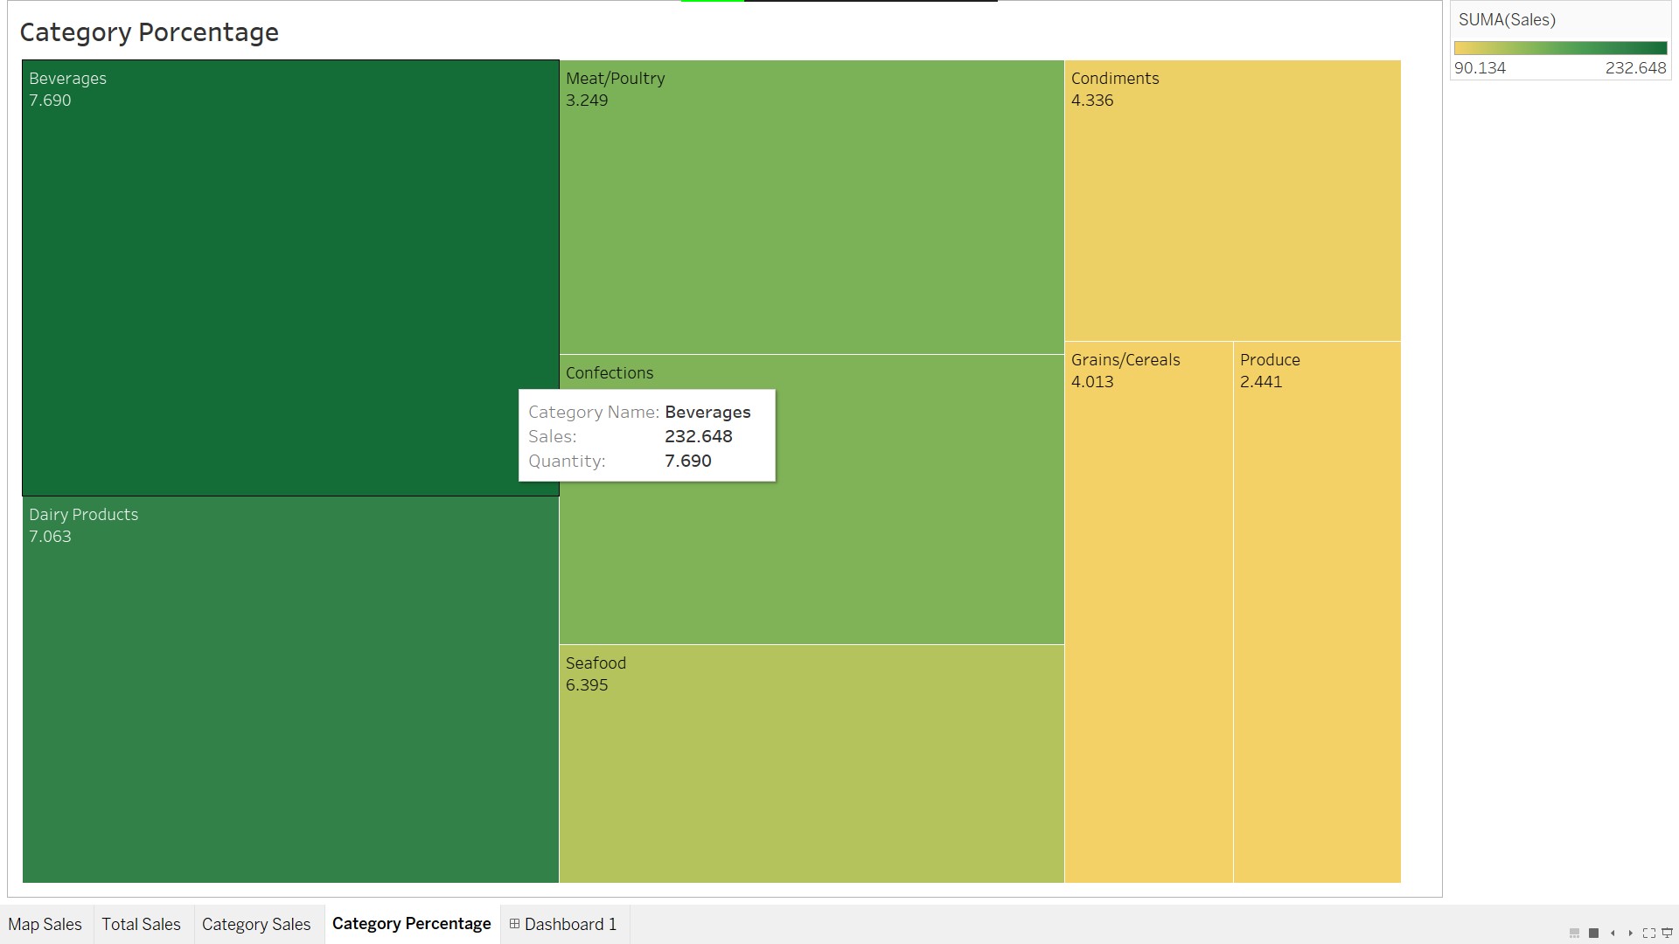The width and height of the screenshot is (1679, 944).
Task: Click the Category Porcentage sheet title
Action: click(x=150, y=32)
